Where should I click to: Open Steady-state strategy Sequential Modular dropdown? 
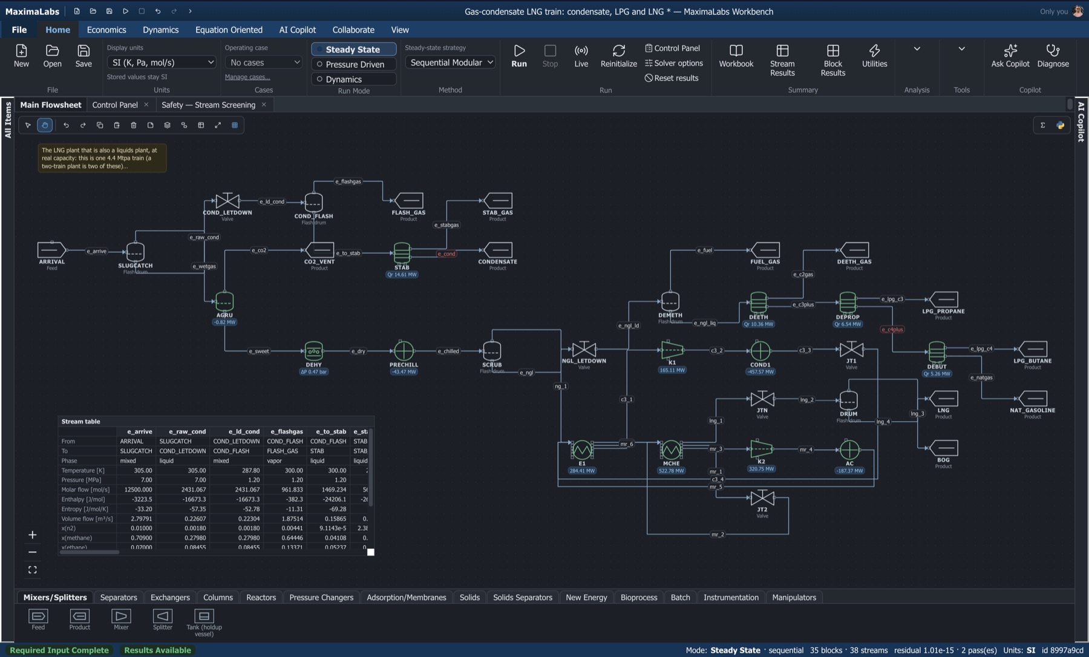(x=451, y=62)
